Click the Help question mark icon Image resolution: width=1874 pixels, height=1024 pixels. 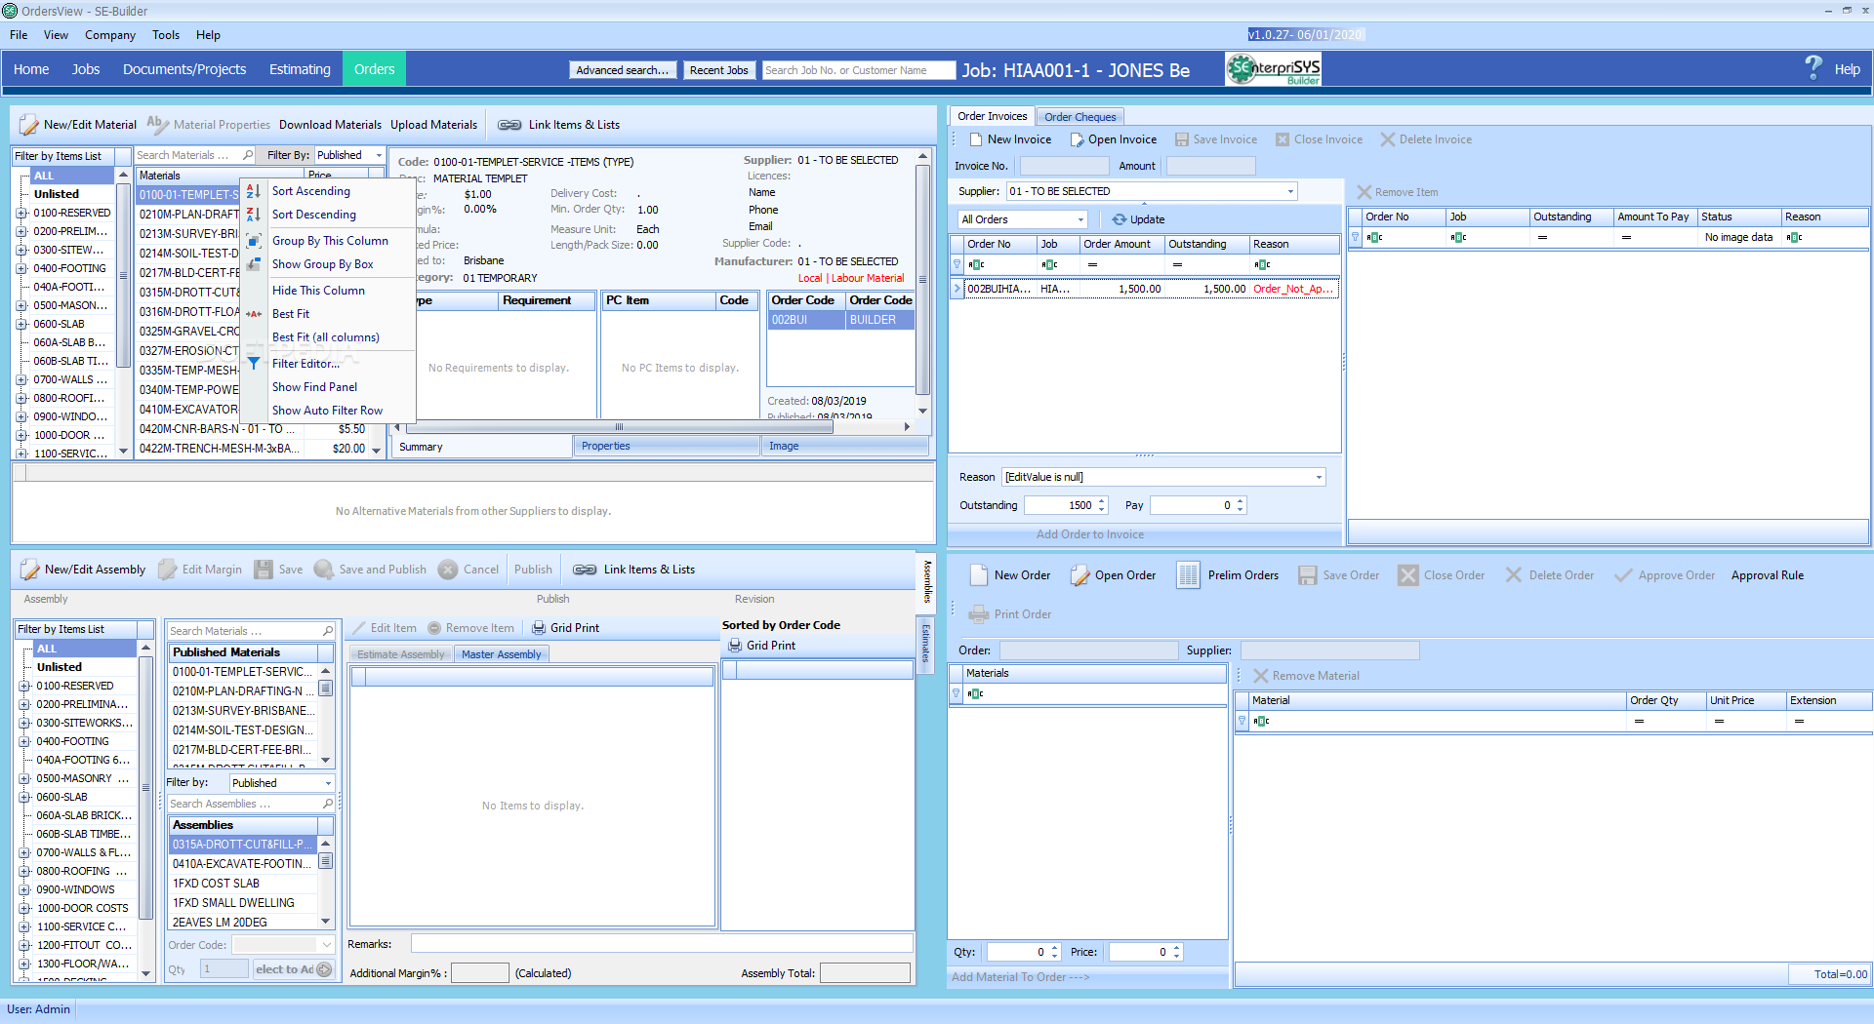click(1813, 67)
